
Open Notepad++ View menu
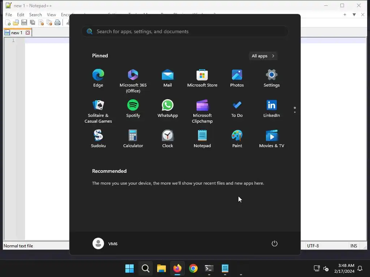(x=51, y=14)
